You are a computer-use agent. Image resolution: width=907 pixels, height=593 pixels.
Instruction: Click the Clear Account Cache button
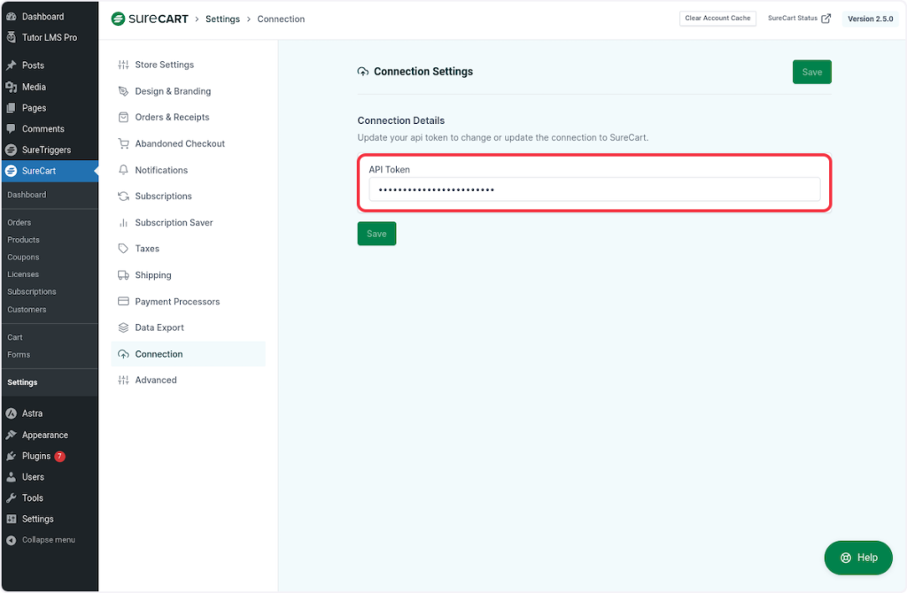pyautogui.click(x=717, y=19)
